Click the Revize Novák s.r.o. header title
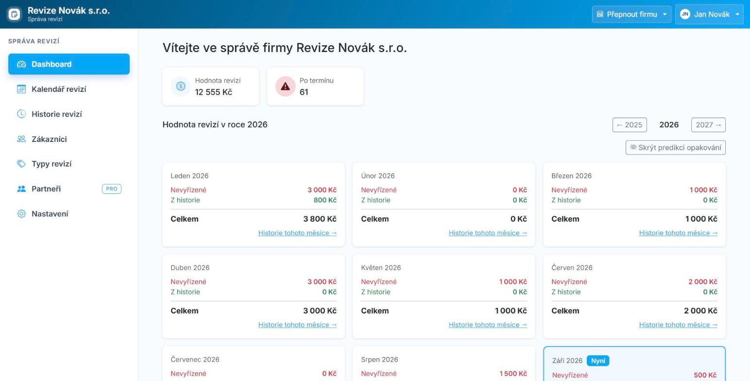 tap(68, 10)
